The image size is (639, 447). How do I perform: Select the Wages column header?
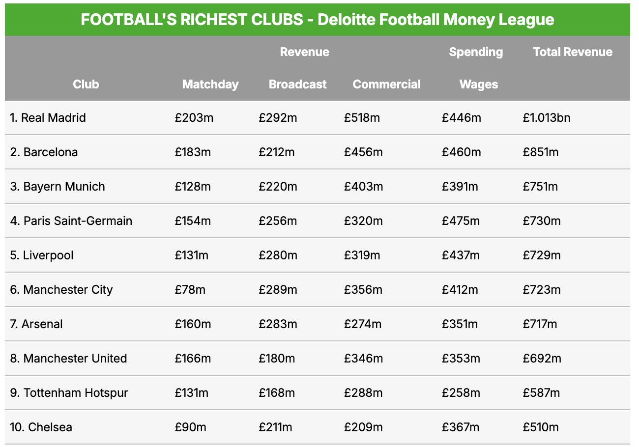tap(478, 84)
